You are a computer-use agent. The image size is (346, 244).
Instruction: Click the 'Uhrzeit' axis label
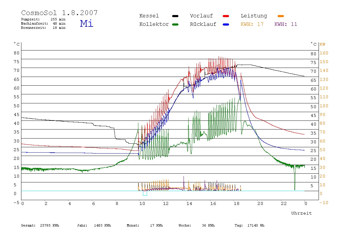coord(301,213)
